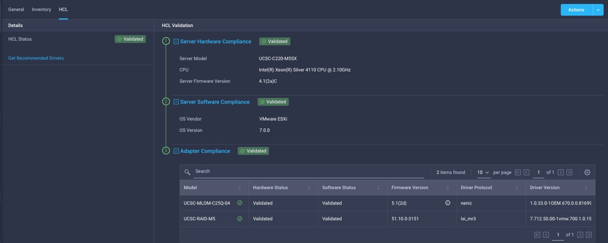This screenshot has width=608, height=243.
Task: Sort by Model column arrows
Action: click(240, 187)
